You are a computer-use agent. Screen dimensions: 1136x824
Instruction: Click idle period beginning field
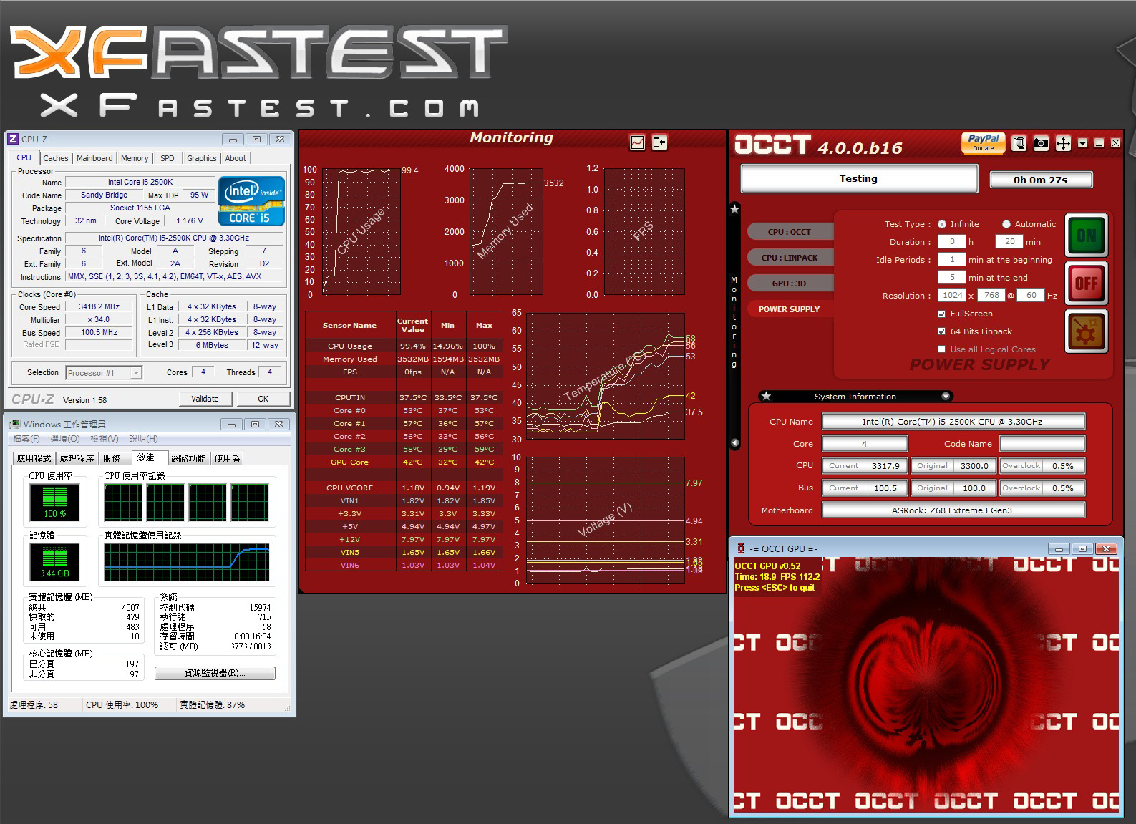pos(952,260)
